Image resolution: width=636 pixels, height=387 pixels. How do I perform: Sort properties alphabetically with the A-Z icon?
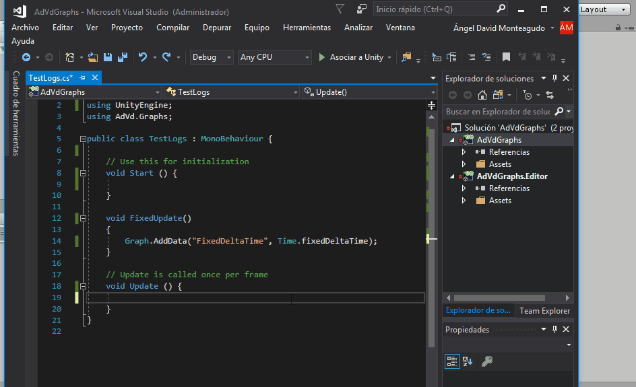pos(468,362)
